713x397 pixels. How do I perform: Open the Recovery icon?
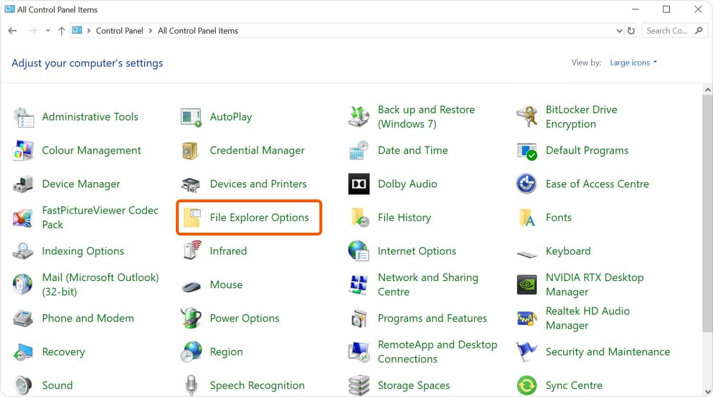pos(23,352)
